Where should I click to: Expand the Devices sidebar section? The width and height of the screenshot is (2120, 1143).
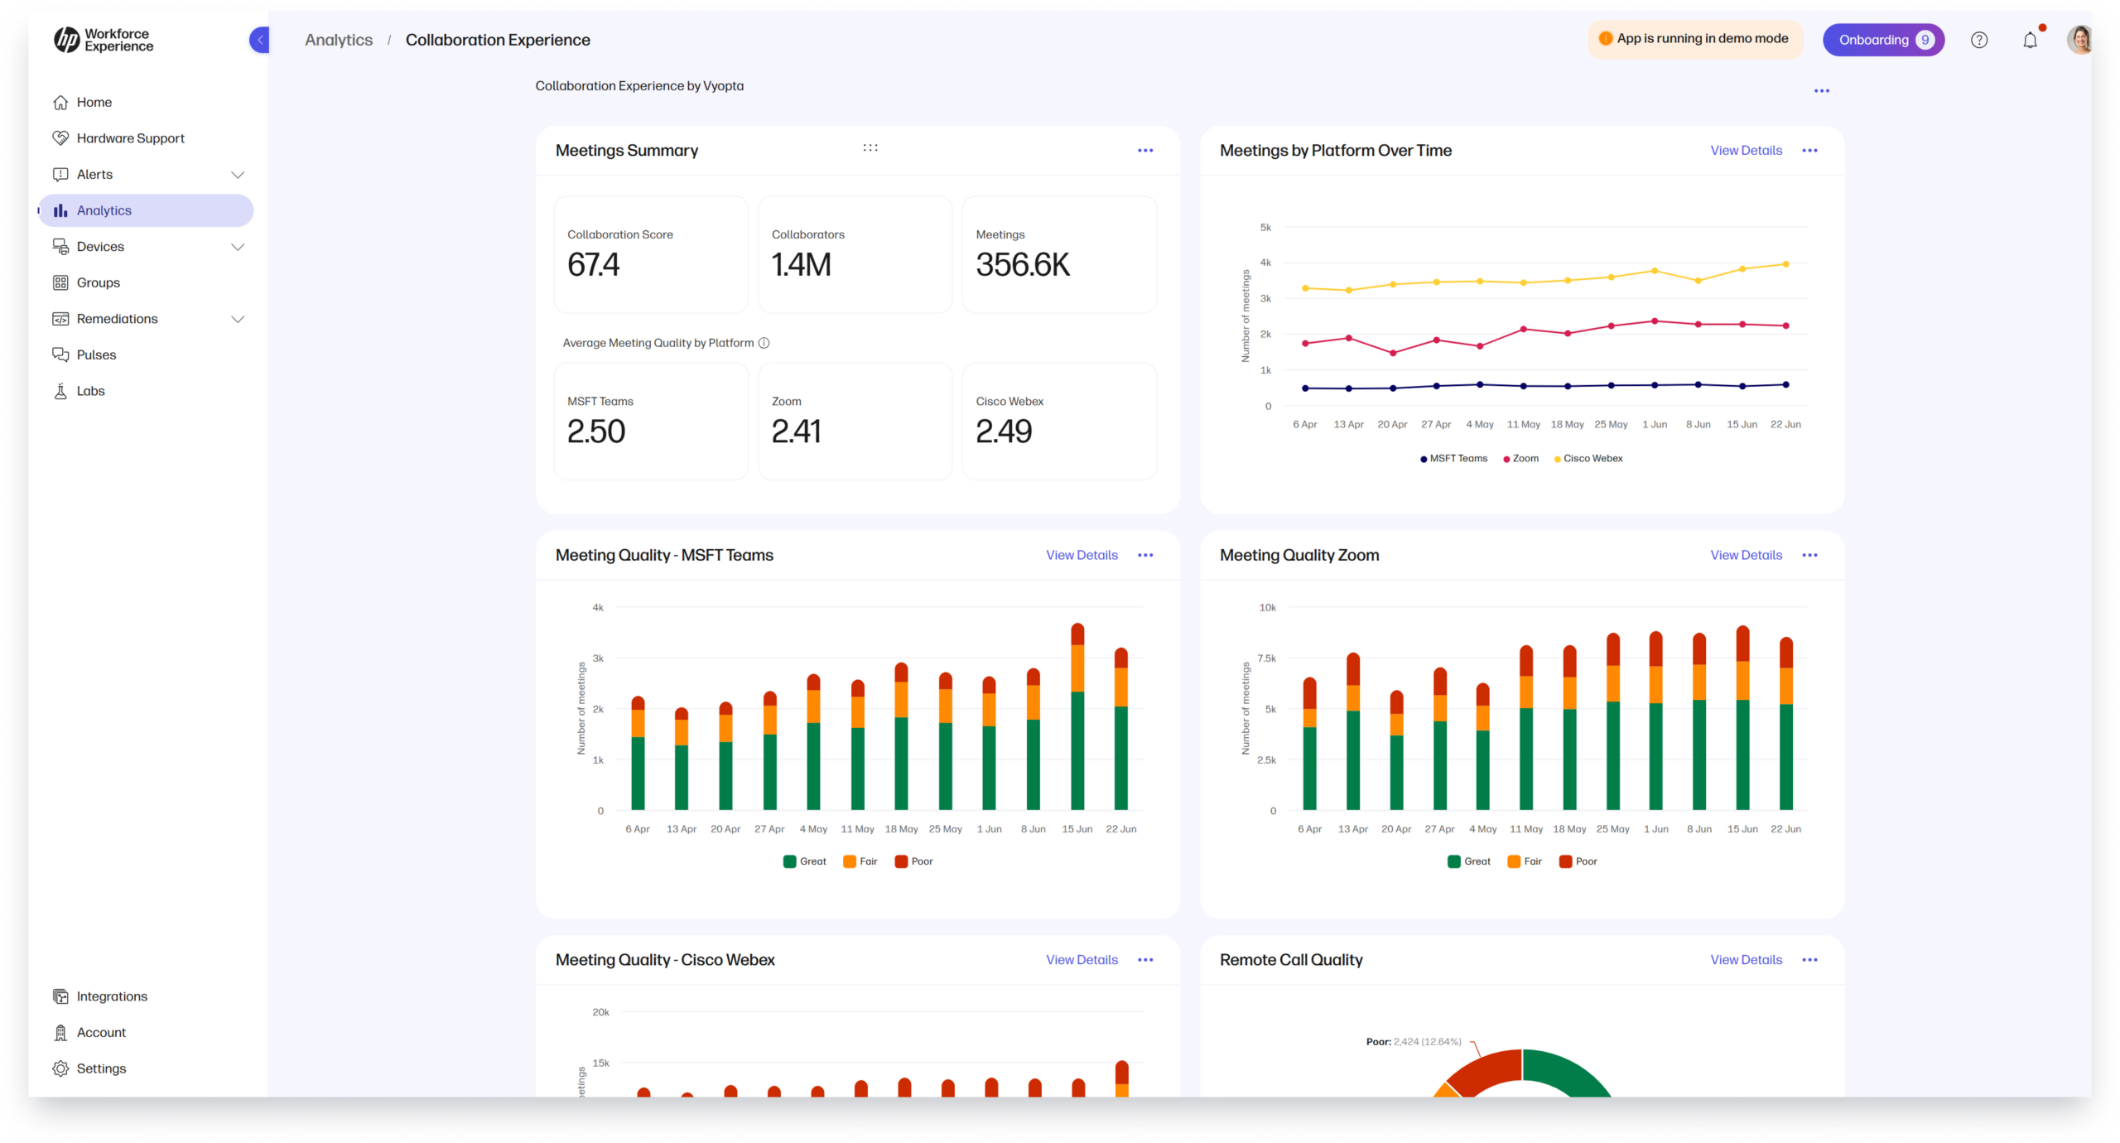238,246
